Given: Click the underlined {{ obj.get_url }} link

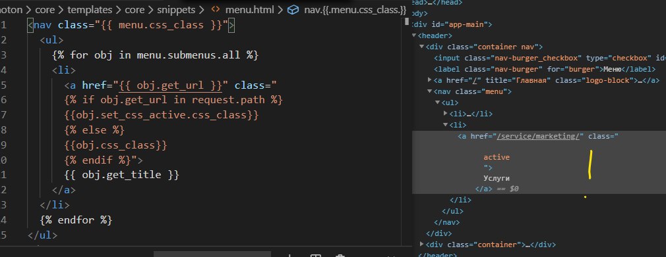Looking at the screenshot, I should click(x=170, y=86).
